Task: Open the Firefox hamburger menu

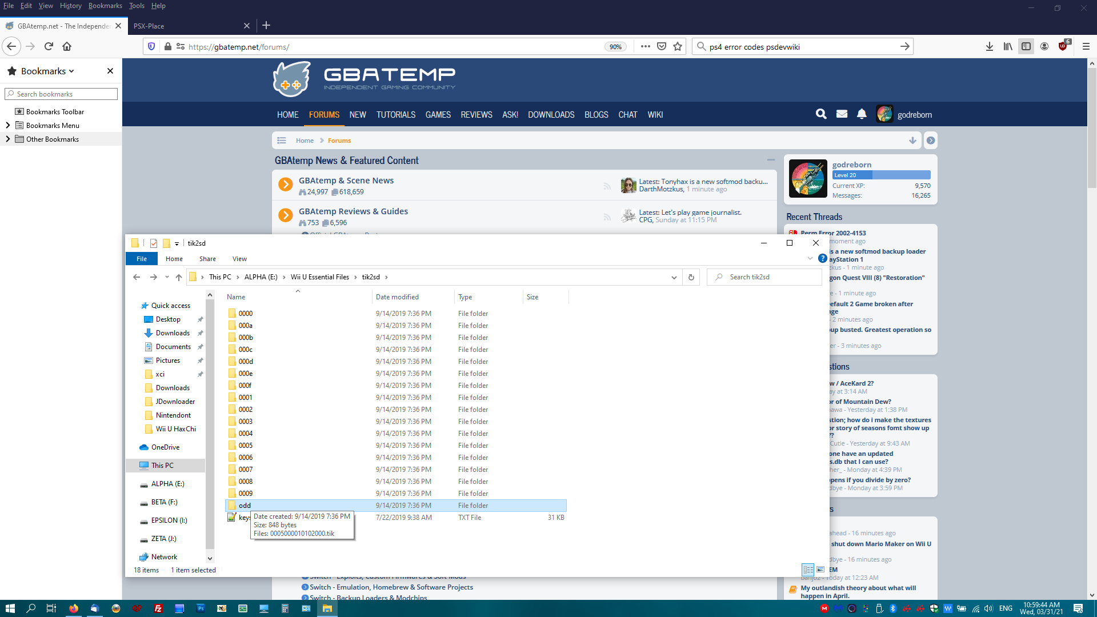Action: 1086,46
